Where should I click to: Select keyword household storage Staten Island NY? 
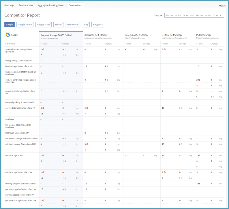[x=21, y=138]
